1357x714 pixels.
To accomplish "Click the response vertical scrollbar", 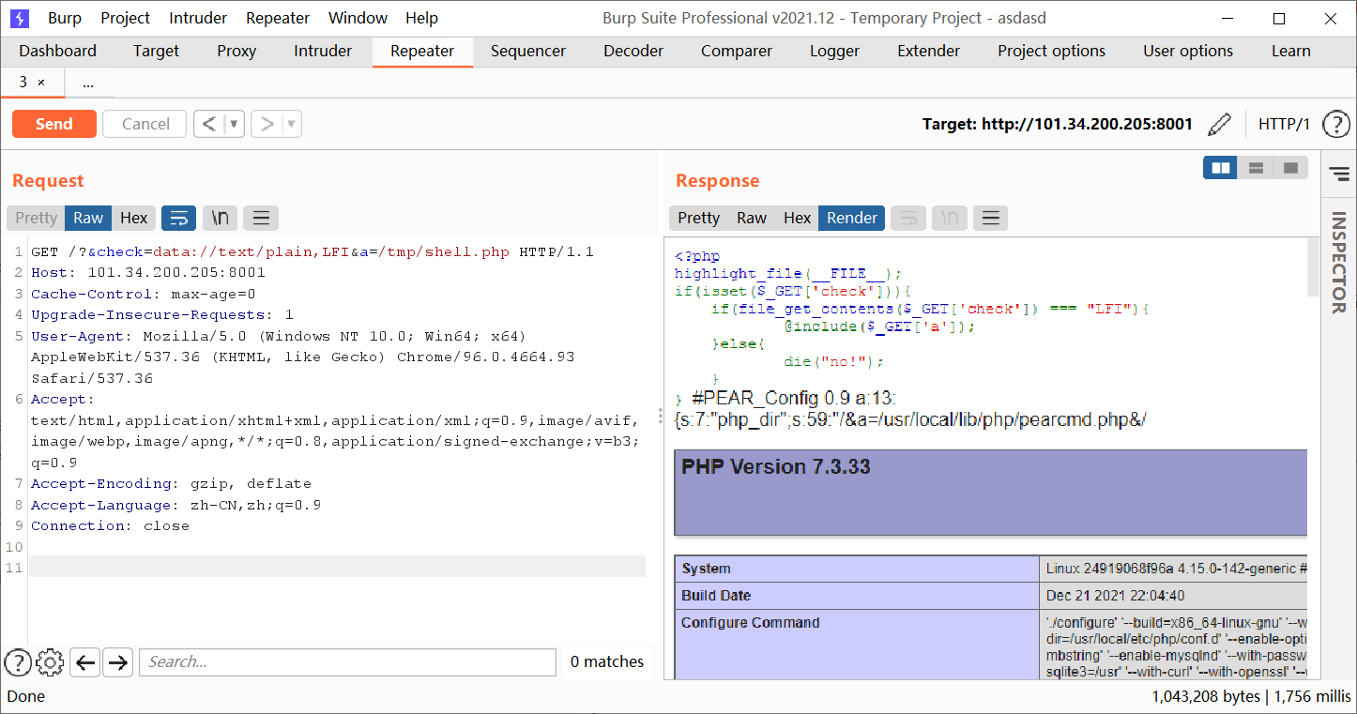I will pos(1312,266).
